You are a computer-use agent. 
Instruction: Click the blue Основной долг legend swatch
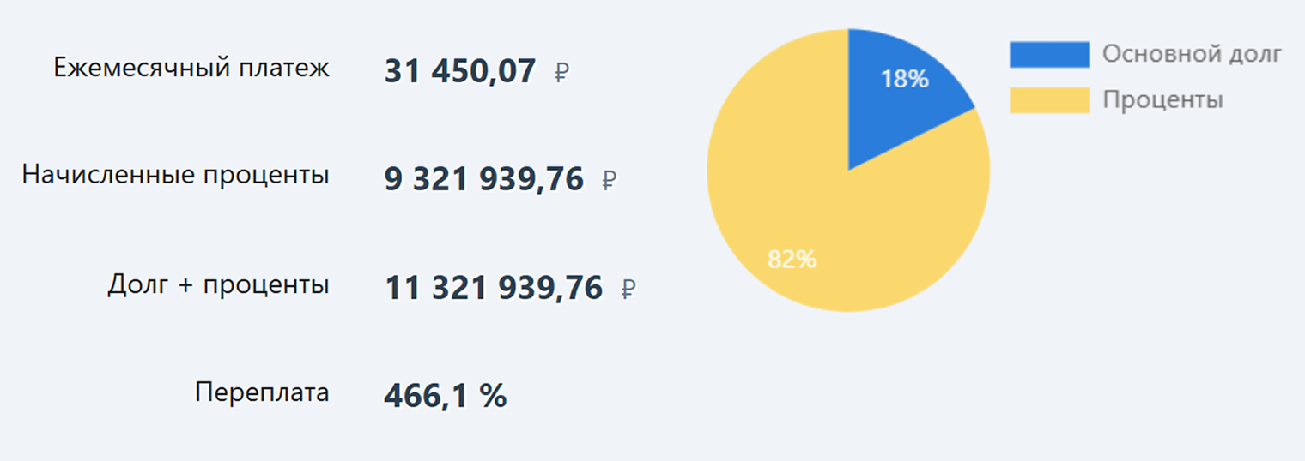click(1049, 54)
